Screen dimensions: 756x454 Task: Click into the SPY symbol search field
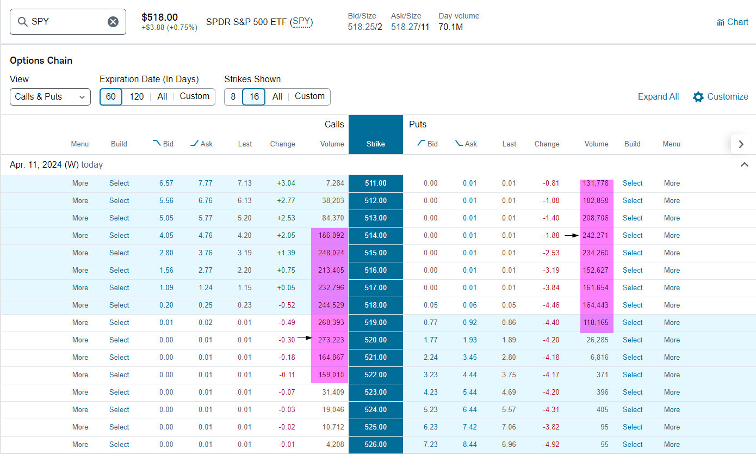(x=68, y=22)
